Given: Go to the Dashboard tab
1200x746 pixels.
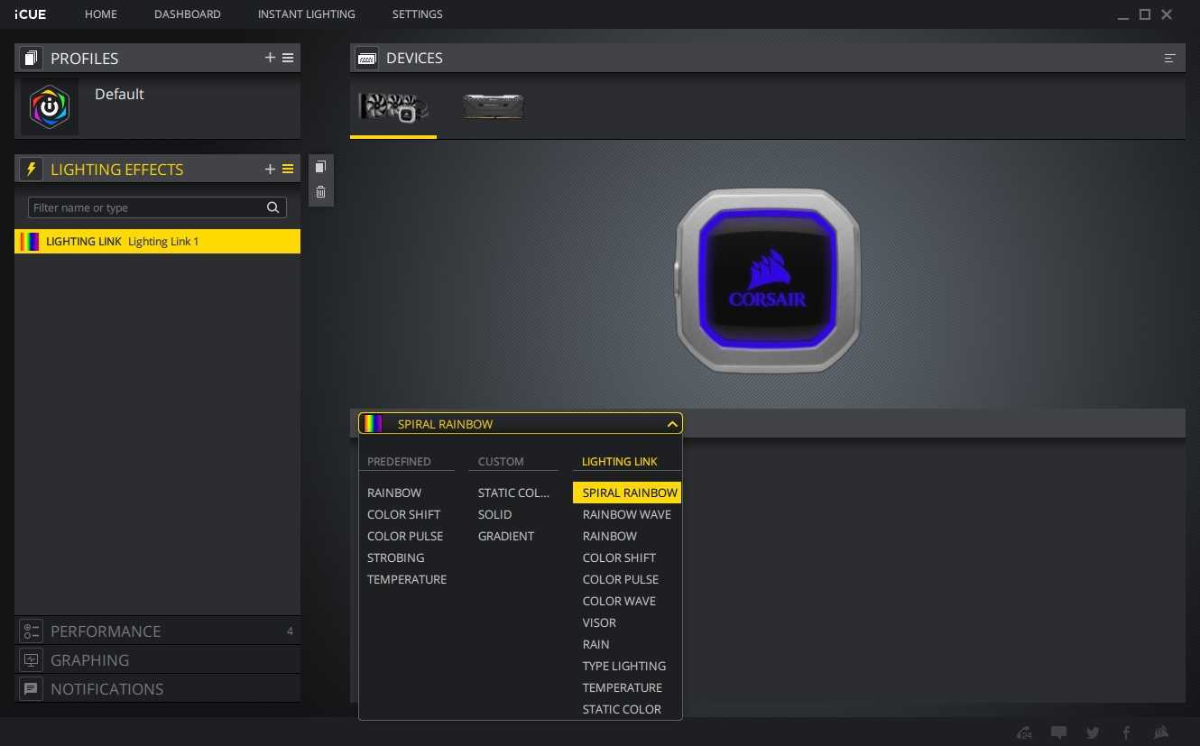Looking at the screenshot, I should pos(187,14).
